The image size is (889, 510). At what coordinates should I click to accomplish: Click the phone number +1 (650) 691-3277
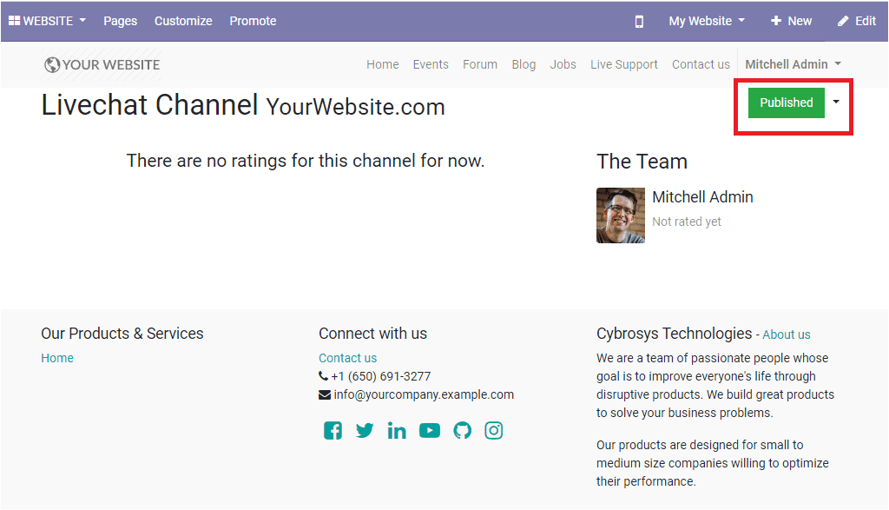[x=381, y=376]
